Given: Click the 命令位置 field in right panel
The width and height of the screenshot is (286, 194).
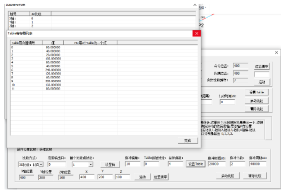Looking at the screenshot, I should (240, 66).
